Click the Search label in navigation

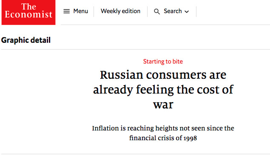click(x=173, y=11)
